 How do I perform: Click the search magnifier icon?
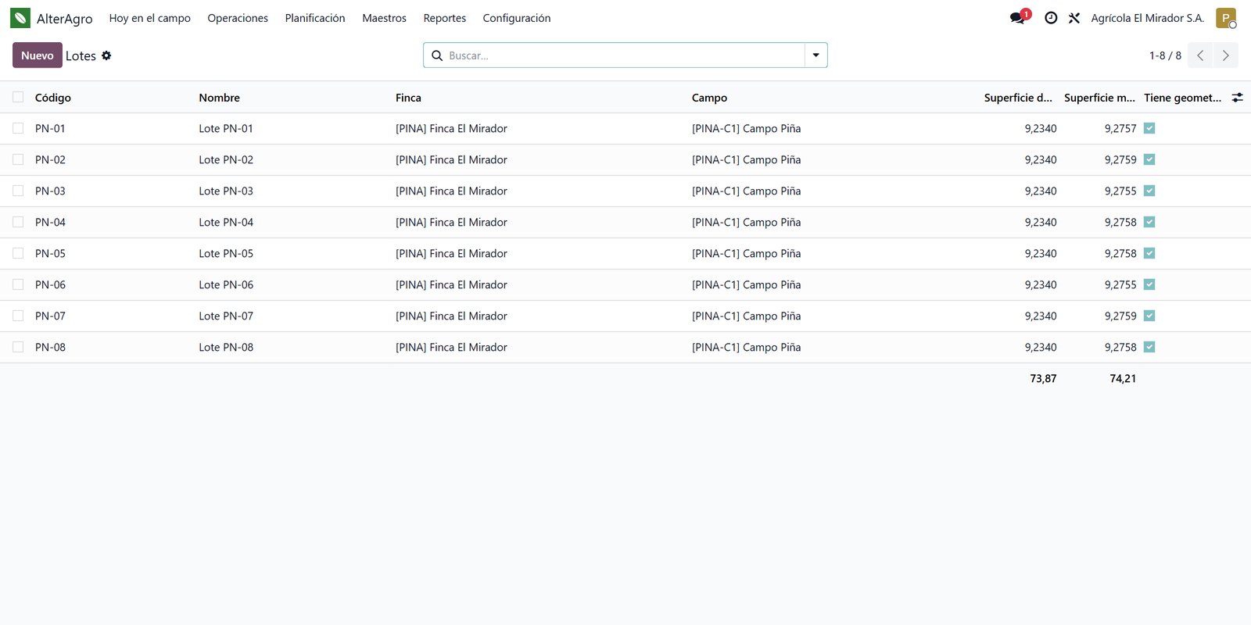tap(437, 55)
